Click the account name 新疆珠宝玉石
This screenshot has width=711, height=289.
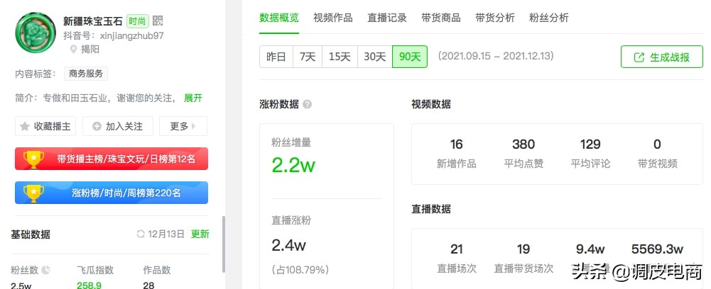tap(93, 21)
